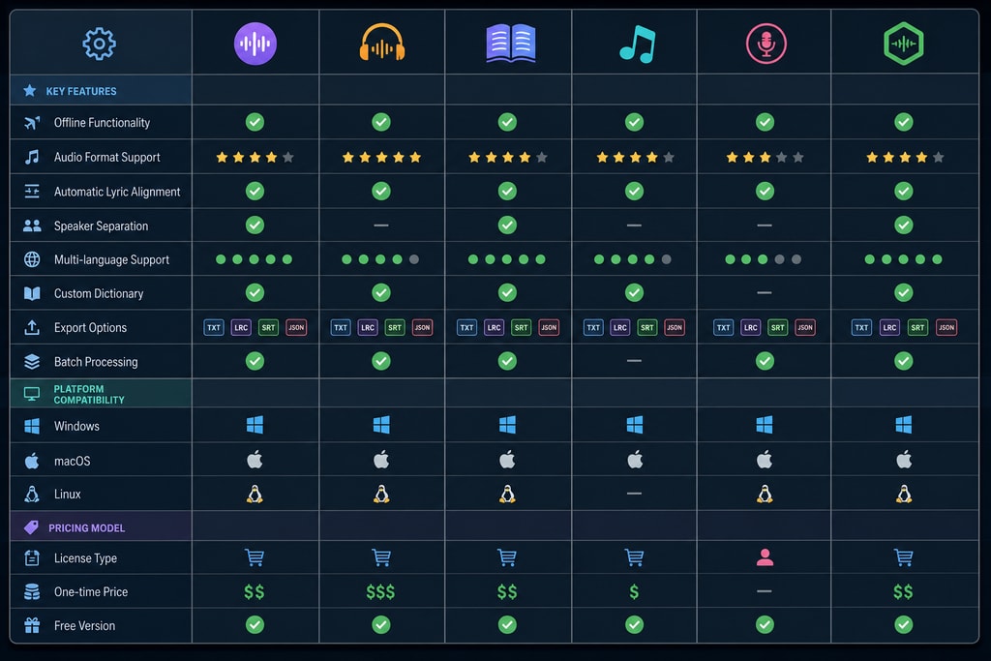Viewport: 991px width, 661px height.
Task: Click the One-time Price row label
Action: click(91, 591)
